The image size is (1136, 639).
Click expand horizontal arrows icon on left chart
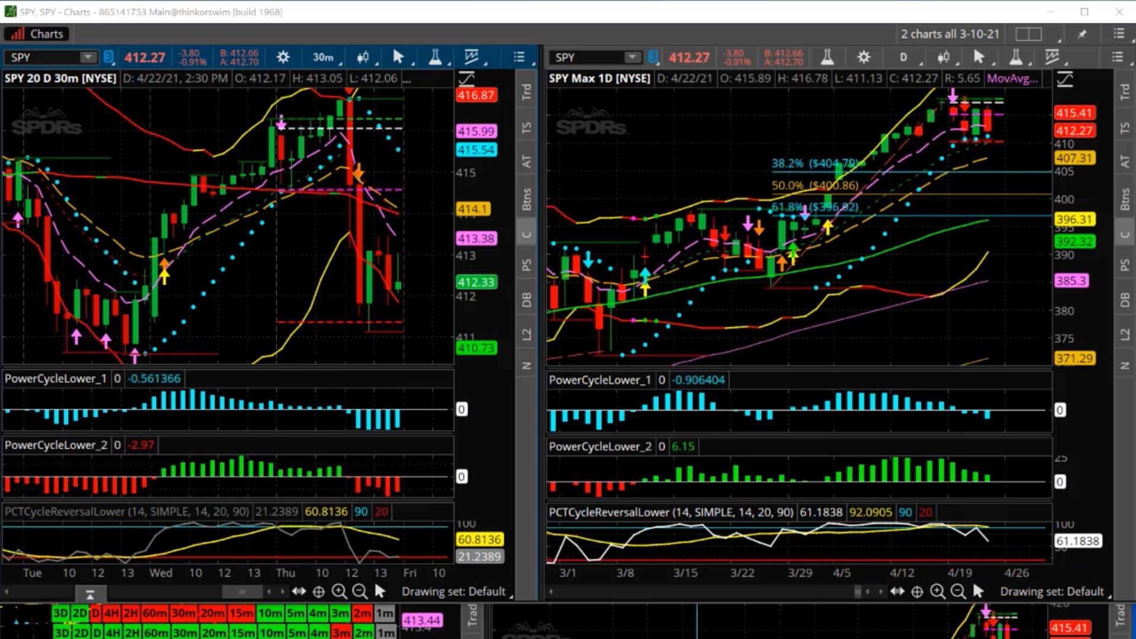point(299,591)
